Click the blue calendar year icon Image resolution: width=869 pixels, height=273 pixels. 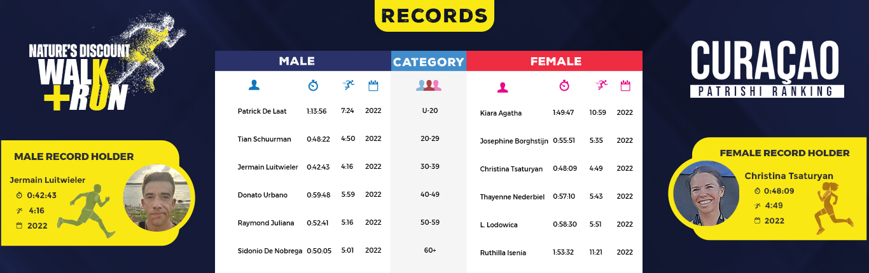tap(373, 85)
